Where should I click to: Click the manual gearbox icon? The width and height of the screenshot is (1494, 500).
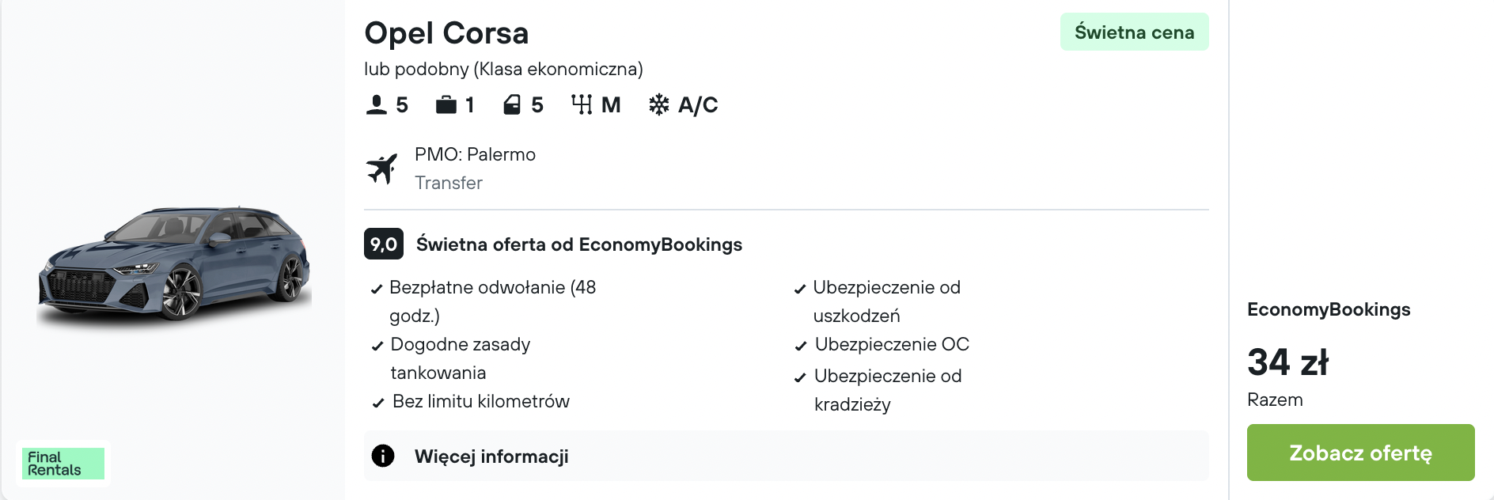coord(582,105)
